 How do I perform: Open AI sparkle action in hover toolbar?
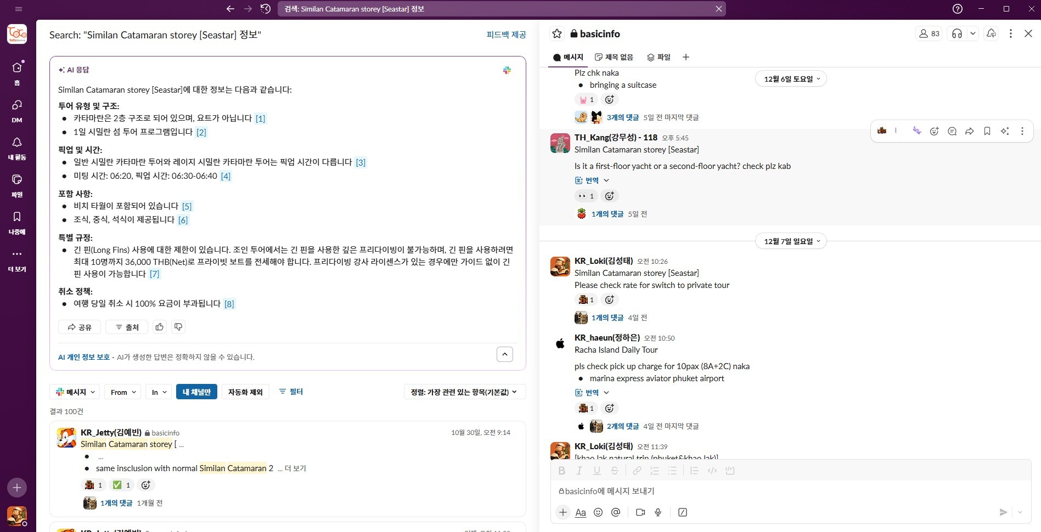(1005, 131)
